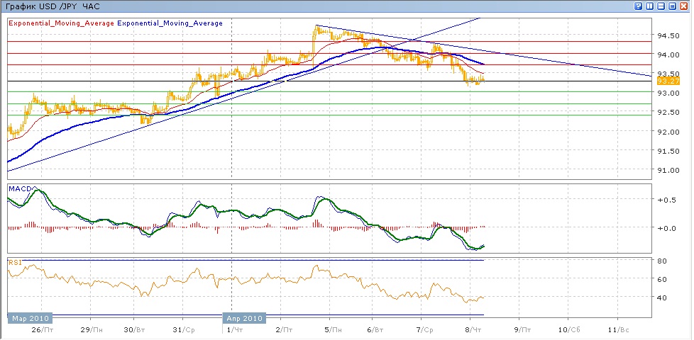Screen dimensions: 694x340
Task: Click the help question mark icon
Action: tap(639, 6)
